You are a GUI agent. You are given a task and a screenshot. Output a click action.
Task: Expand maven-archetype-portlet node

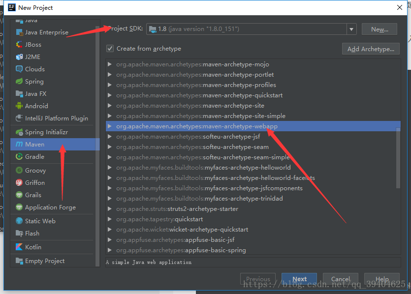pyautogui.click(x=110, y=75)
